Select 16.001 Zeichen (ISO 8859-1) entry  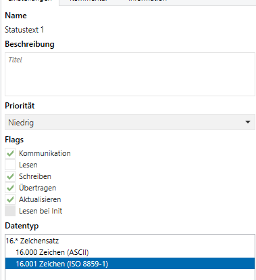pyautogui.click(x=130, y=264)
